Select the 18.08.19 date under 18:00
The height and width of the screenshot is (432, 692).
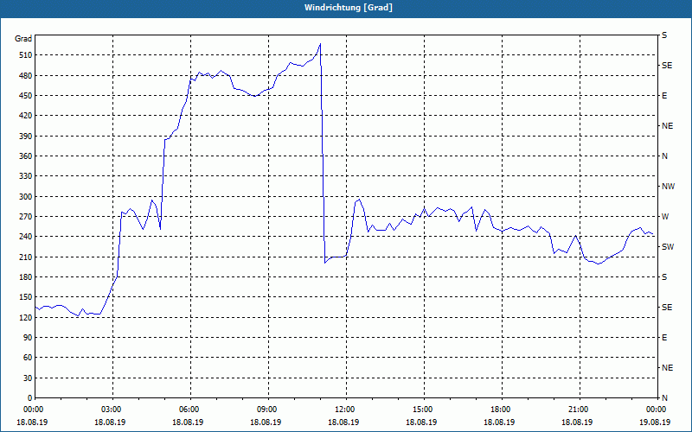tap(499, 422)
